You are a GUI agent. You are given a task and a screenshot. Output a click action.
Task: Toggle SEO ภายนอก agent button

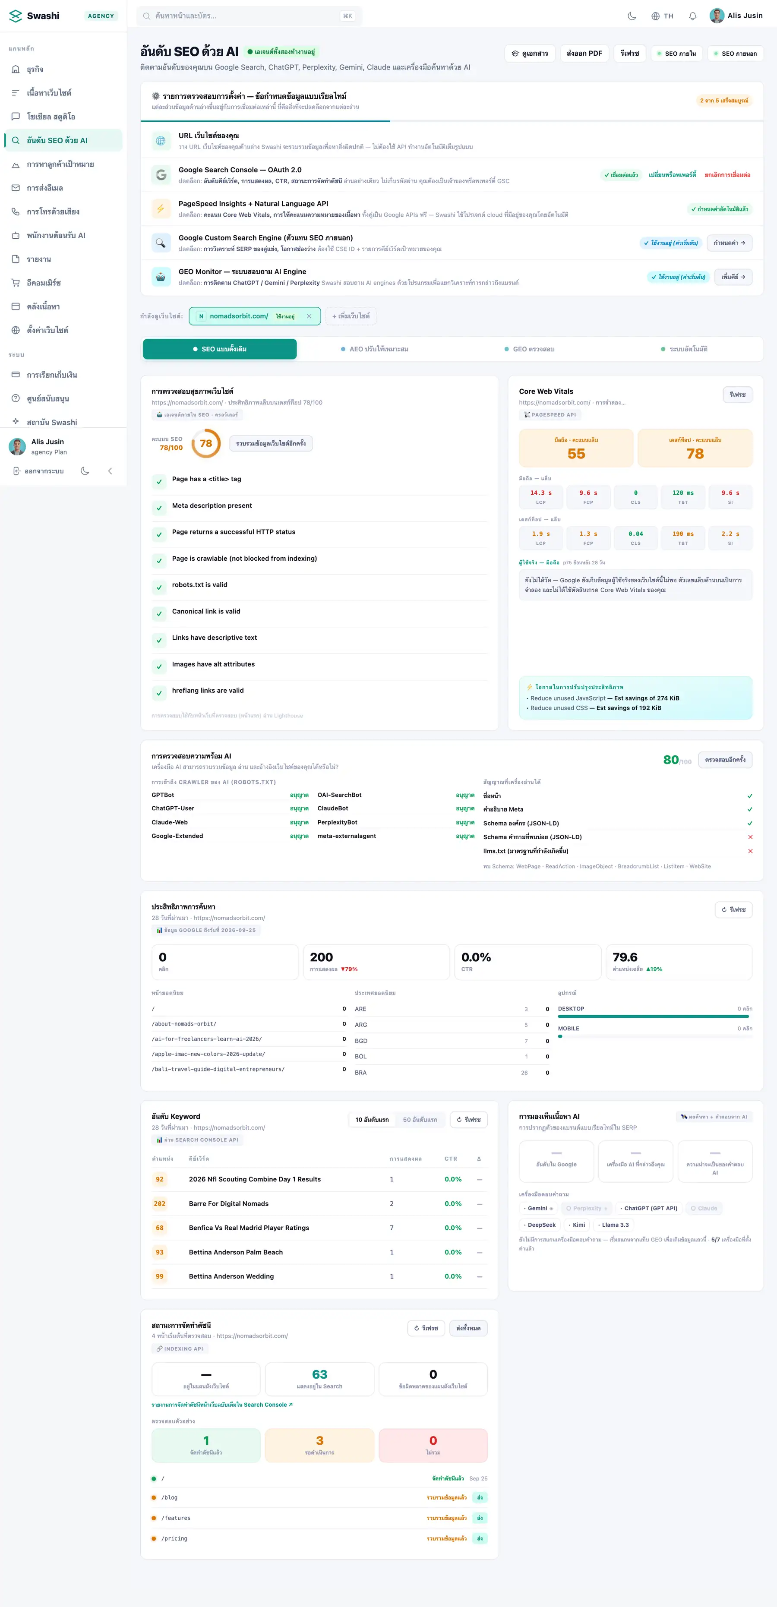(735, 54)
